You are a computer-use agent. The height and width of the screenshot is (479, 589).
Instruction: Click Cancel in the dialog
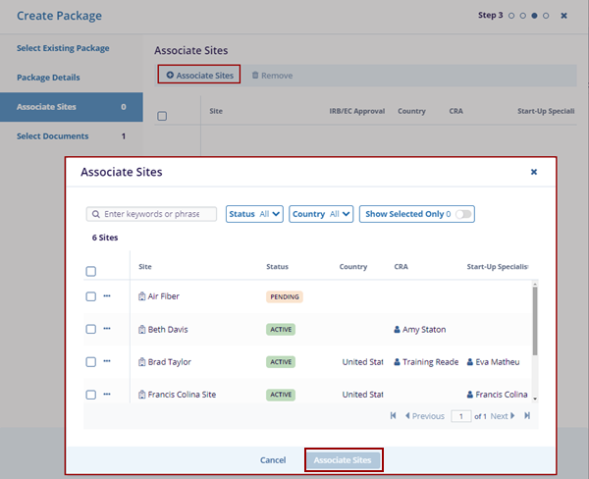273,460
